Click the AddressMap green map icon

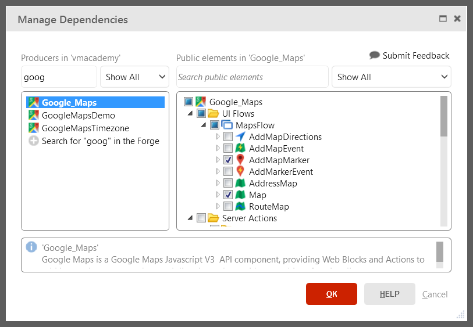tap(240, 184)
